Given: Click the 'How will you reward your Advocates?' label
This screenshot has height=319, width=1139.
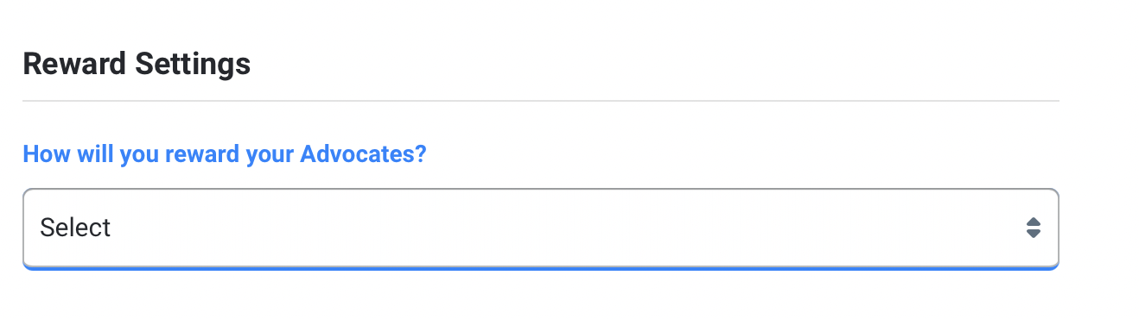Looking at the screenshot, I should click(x=225, y=155).
